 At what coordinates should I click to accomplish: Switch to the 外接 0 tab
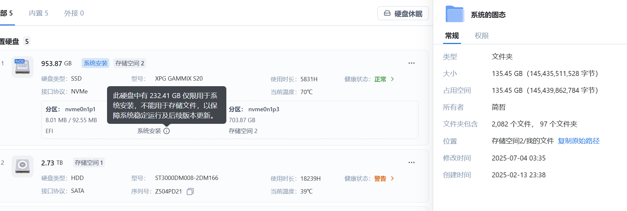pyautogui.click(x=74, y=13)
